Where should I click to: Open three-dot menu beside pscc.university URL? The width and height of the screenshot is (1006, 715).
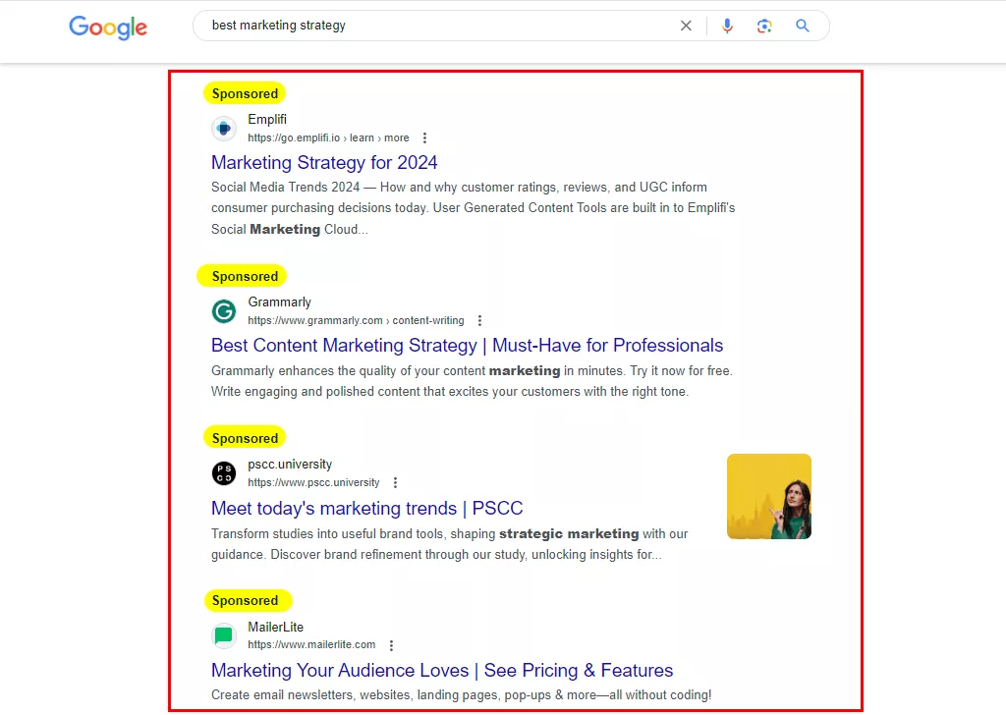(395, 482)
